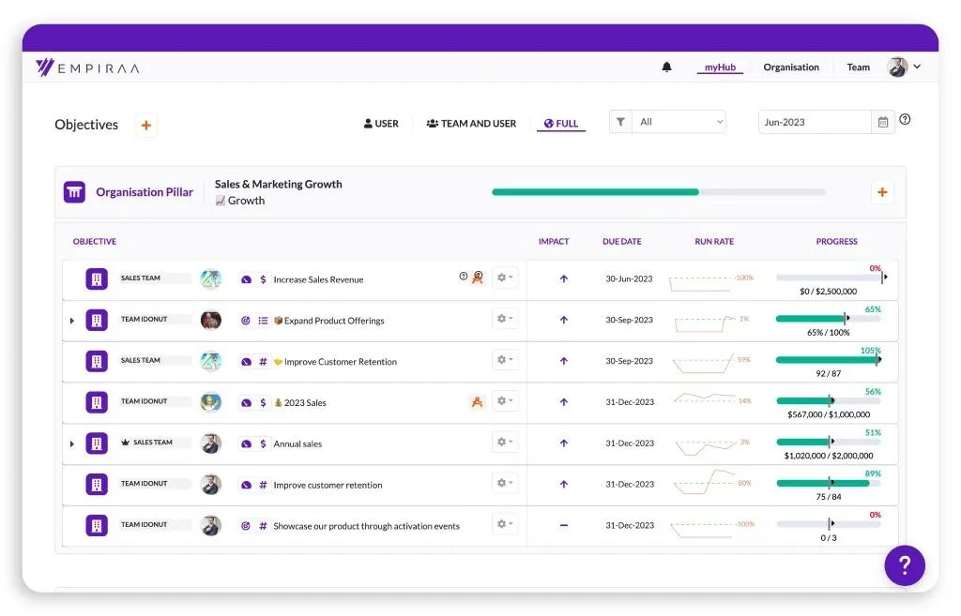Add item with the pillar's orange plus
Viewport: 961px width, 616px height.
tap(882, 192)
